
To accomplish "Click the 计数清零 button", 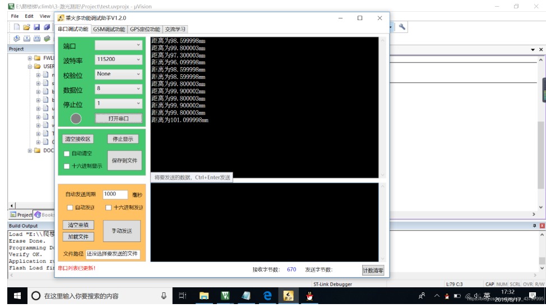I will [373, 270].
